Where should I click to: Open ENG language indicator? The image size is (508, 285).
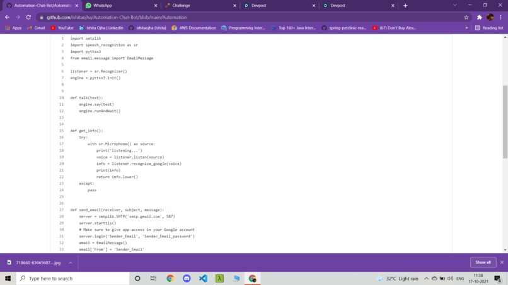coord(460,279)
